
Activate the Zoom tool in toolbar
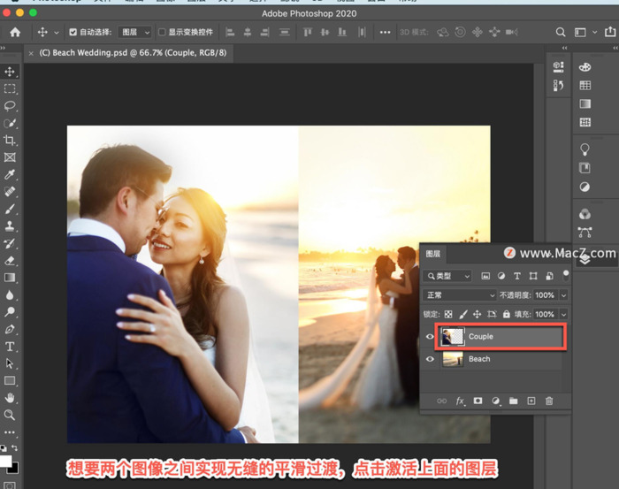pyautogui.click(x=10, y=415)
